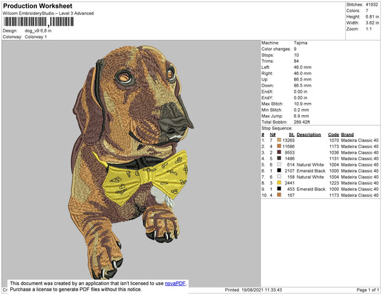Click the Colors value '7'
Viewport: 382px width, 295px height.
point(367,11)
